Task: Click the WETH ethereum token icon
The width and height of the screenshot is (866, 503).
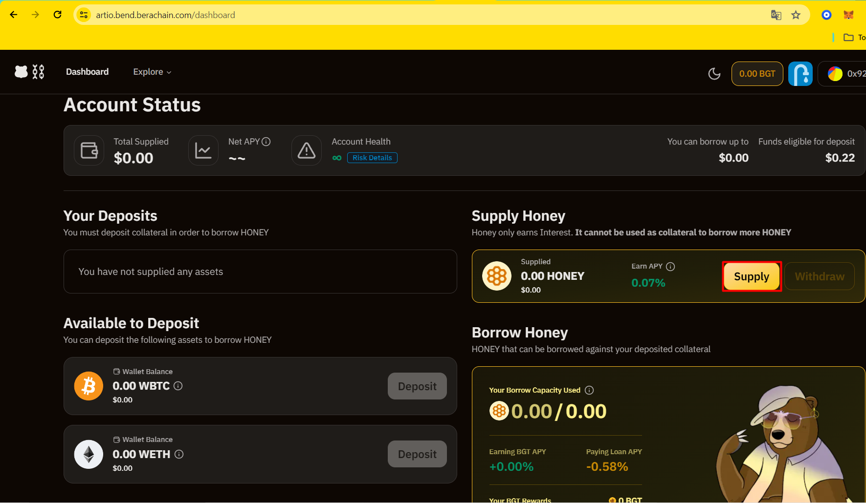Action: [89, 454]
